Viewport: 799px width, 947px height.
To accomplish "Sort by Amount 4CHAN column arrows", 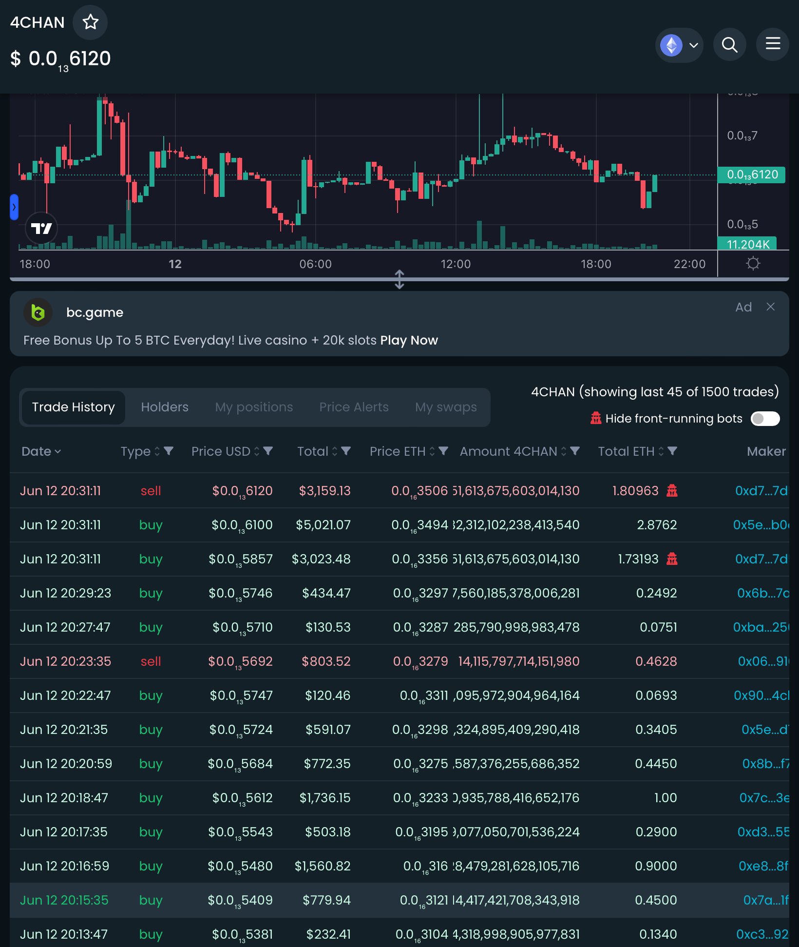I will (564, 451).
